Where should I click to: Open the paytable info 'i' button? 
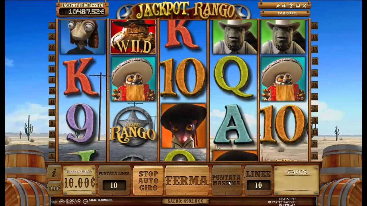click(54, 173)
